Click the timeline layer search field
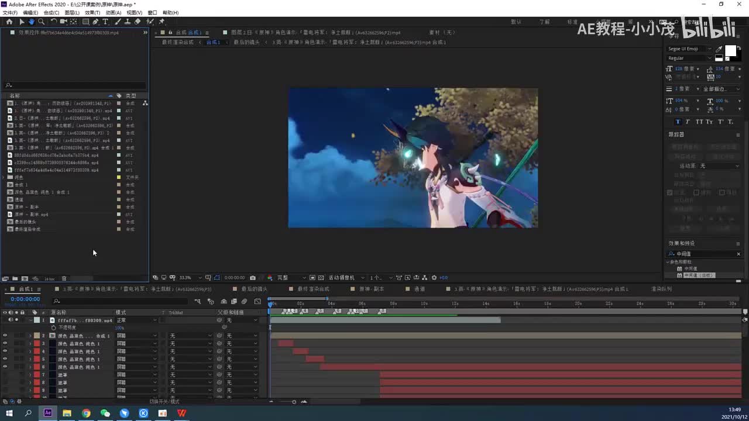This screenshot has height=421, width=749. coord(120,301)
